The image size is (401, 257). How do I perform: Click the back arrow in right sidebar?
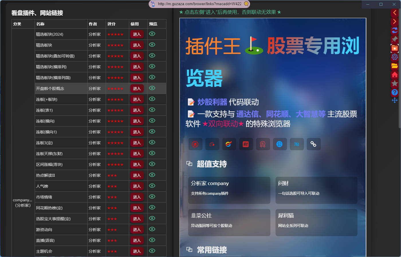coord(395,13)
